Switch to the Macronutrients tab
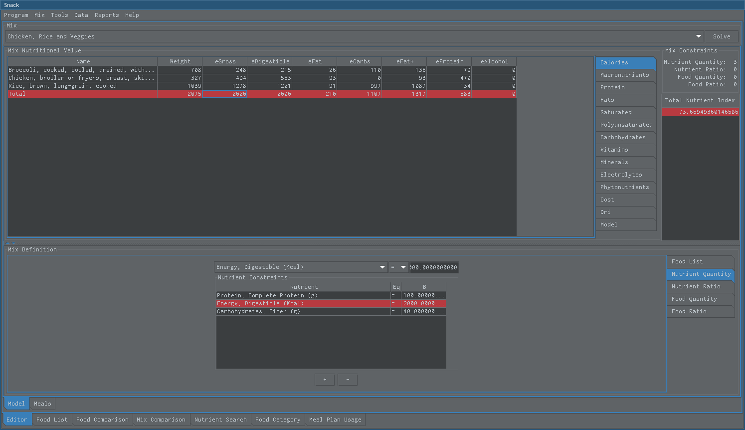This screenshot has height=430, width=745. point(626,75)
